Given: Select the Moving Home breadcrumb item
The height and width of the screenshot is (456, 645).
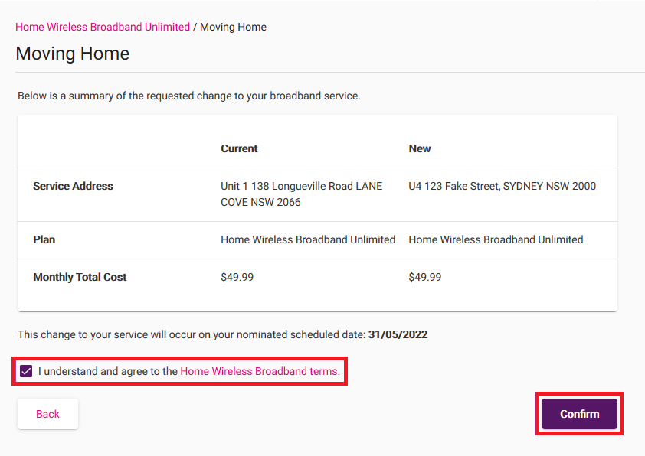Looking at the screenshot, I should [x=232, y=27].
